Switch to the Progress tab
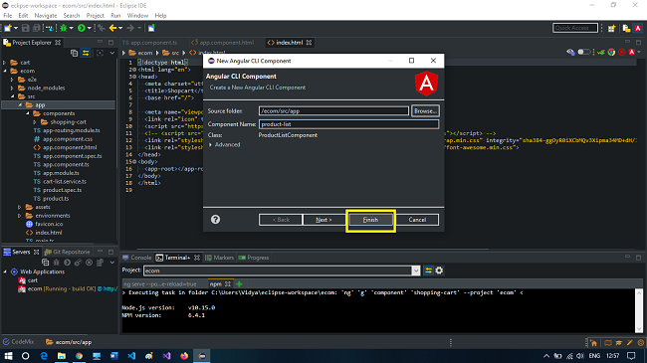647x363 pixels. click(254, 258)
